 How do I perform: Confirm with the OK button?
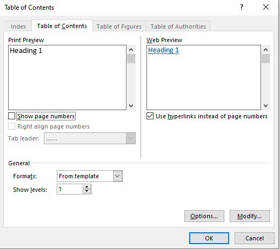(209, 238)
